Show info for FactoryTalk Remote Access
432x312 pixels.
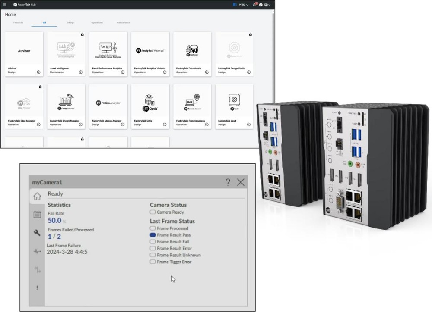click(206, 125)
